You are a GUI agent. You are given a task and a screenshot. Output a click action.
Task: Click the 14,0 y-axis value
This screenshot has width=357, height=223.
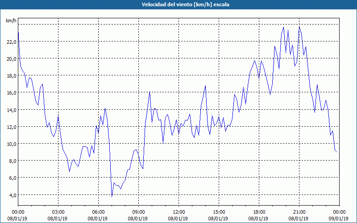[12, 110]
